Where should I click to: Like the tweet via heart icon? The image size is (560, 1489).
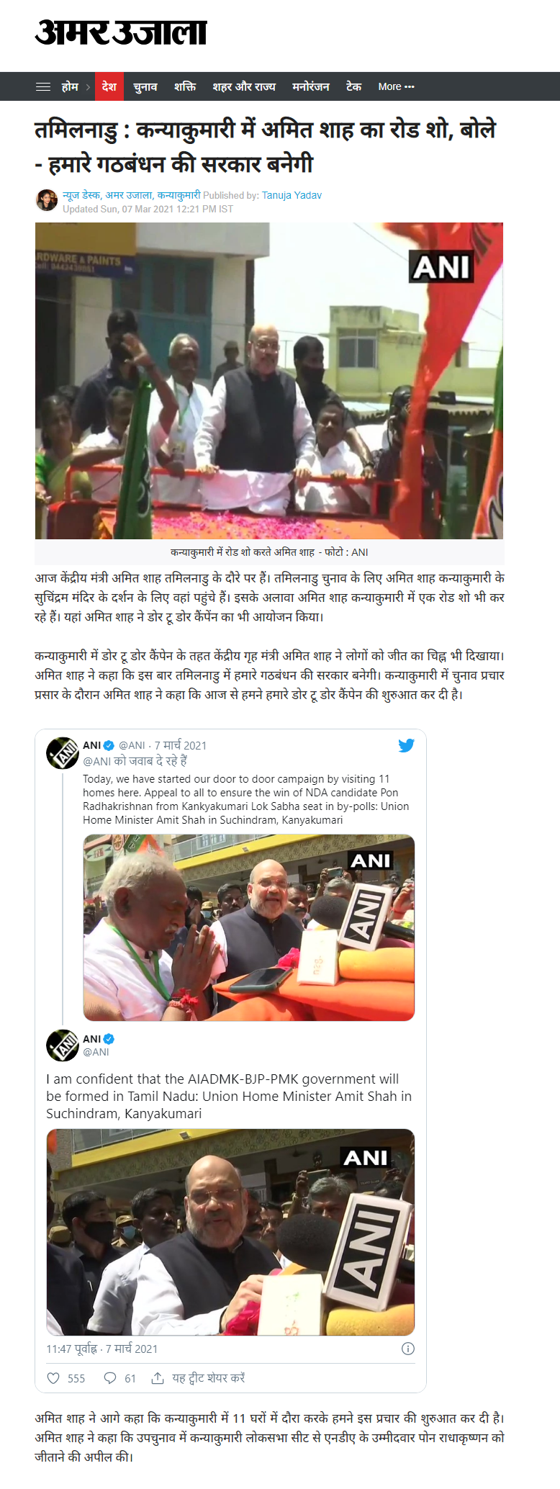[53, 1377]
